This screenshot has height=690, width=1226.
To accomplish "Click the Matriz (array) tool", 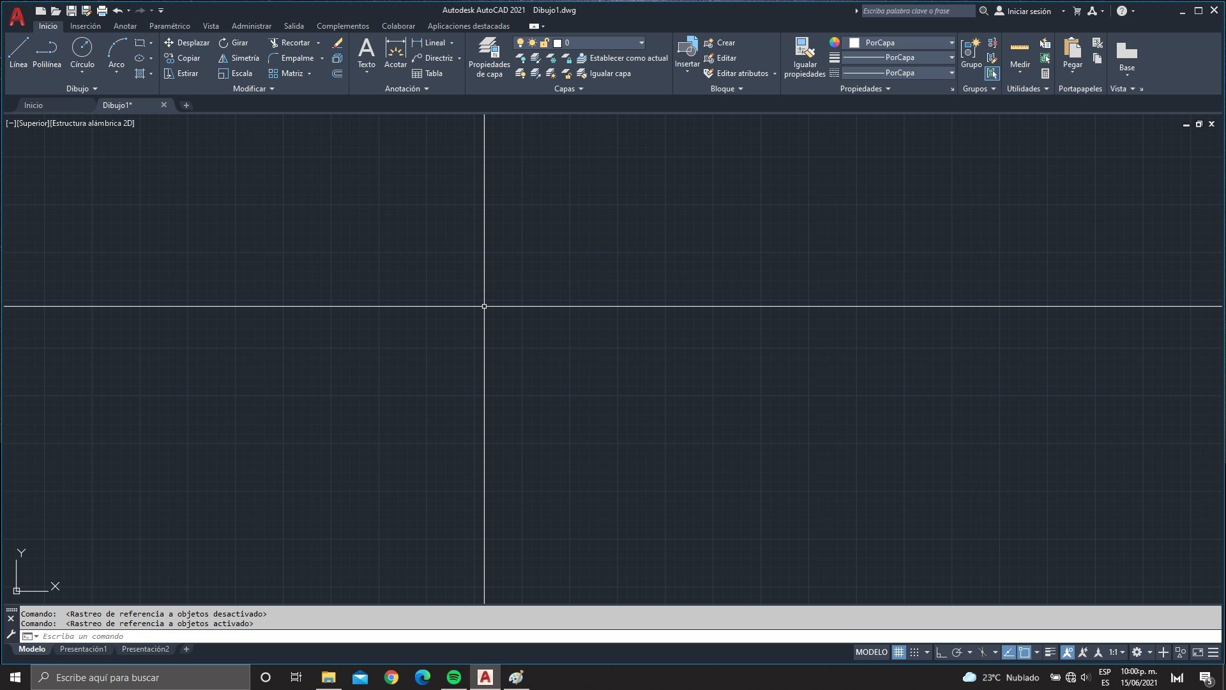I will coord(285,73).
